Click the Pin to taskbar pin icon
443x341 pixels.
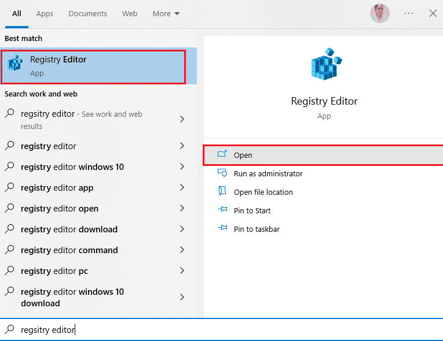pos(222,229)
